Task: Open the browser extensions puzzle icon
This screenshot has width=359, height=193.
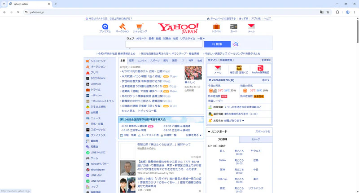Action: coord(337,12)
